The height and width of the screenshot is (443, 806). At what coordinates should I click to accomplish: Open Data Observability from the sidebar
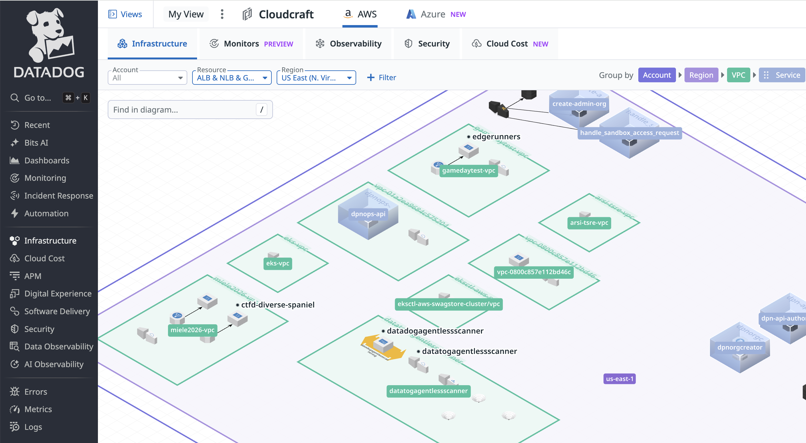[x=58, y=347]
